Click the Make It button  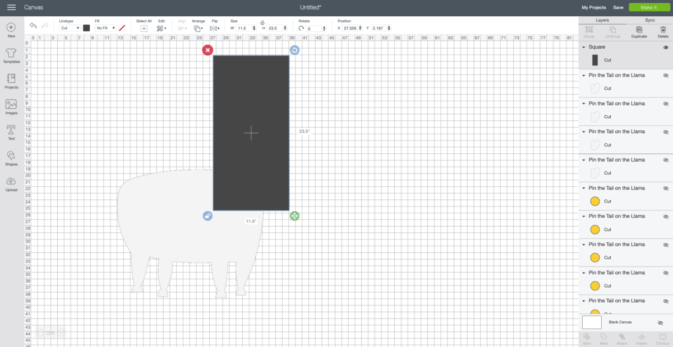649,7
